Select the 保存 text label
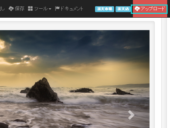 [x=20, y=9]
